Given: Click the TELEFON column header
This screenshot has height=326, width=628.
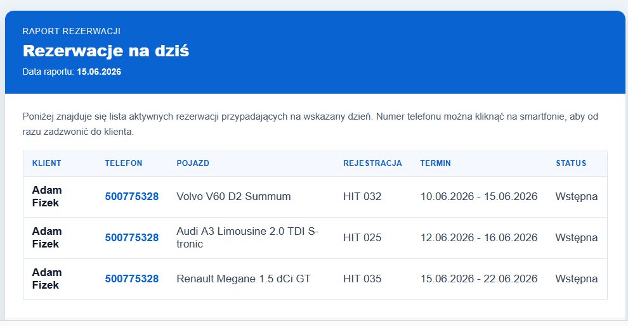Looking at the screenshot, I should (x=123, y=163).
